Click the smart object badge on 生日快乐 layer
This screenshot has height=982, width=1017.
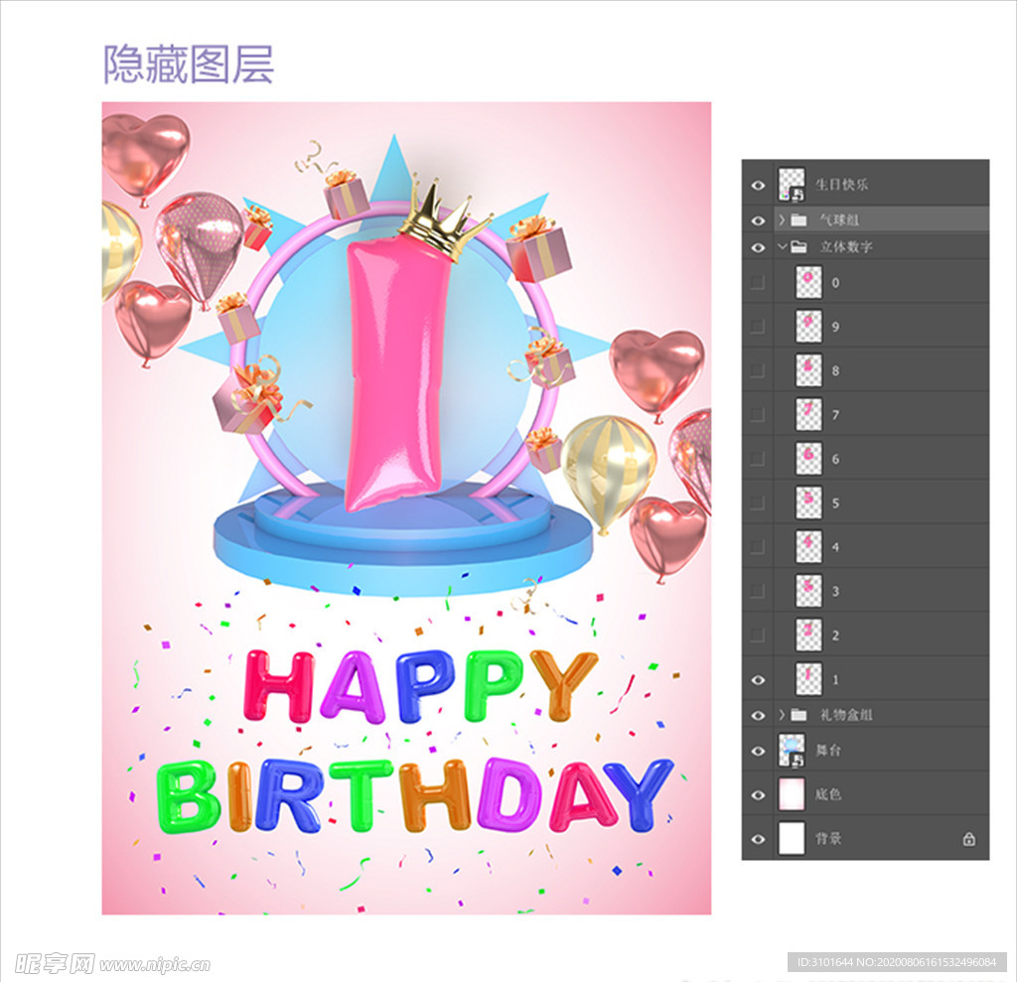click(797, 195)
